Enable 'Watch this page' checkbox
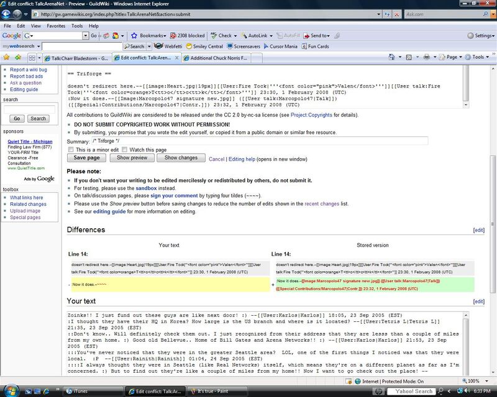 pyautogui.click(x=125, y=149)
